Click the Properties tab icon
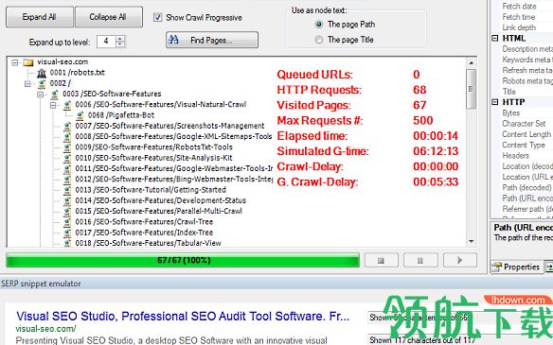 [497, 267]
